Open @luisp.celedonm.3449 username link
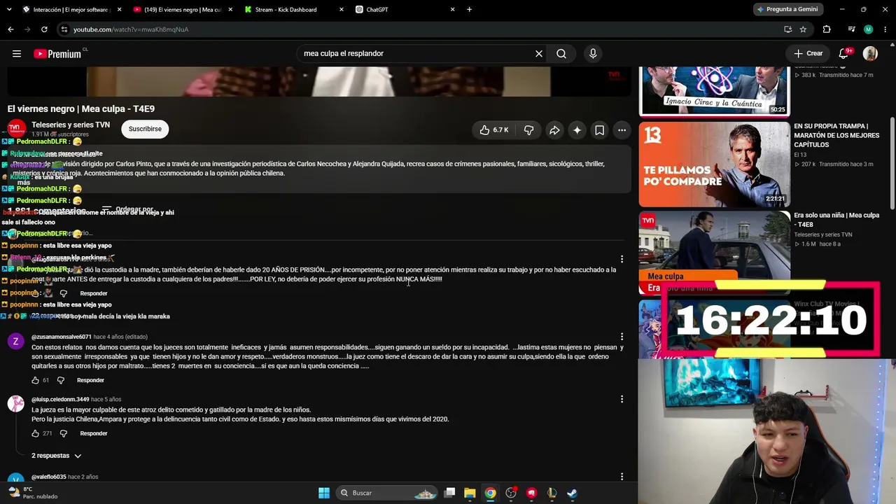This screenshot has height=504, width=896. tap(60, 400)
